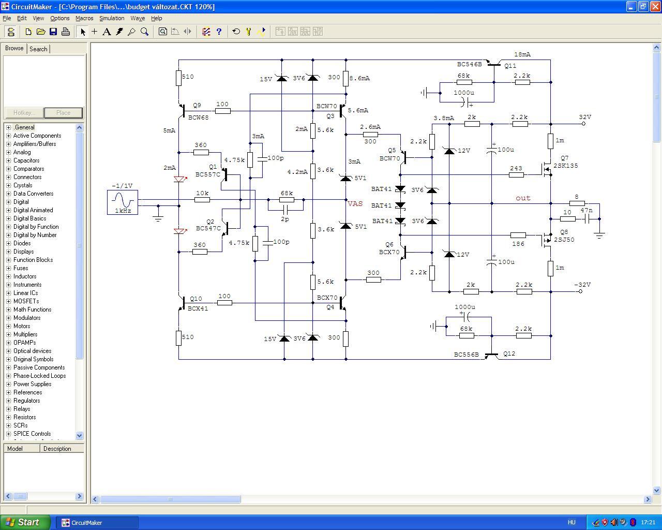Select the Delete tool (lightning bolt)
Viewport: 662px width, 530px height.
(x=119, y=32)
